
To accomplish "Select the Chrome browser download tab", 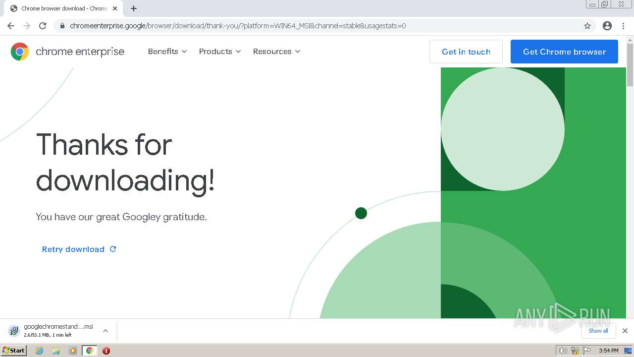I will [x=64, y=8].
